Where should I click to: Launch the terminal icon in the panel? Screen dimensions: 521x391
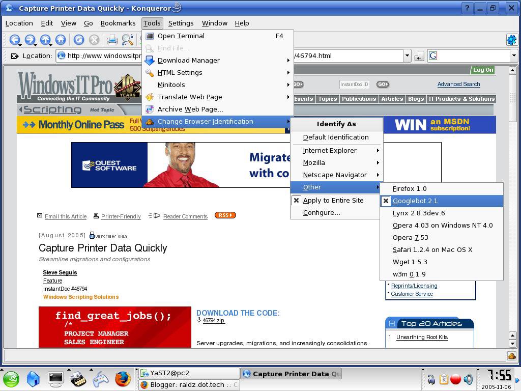point(56,379)
